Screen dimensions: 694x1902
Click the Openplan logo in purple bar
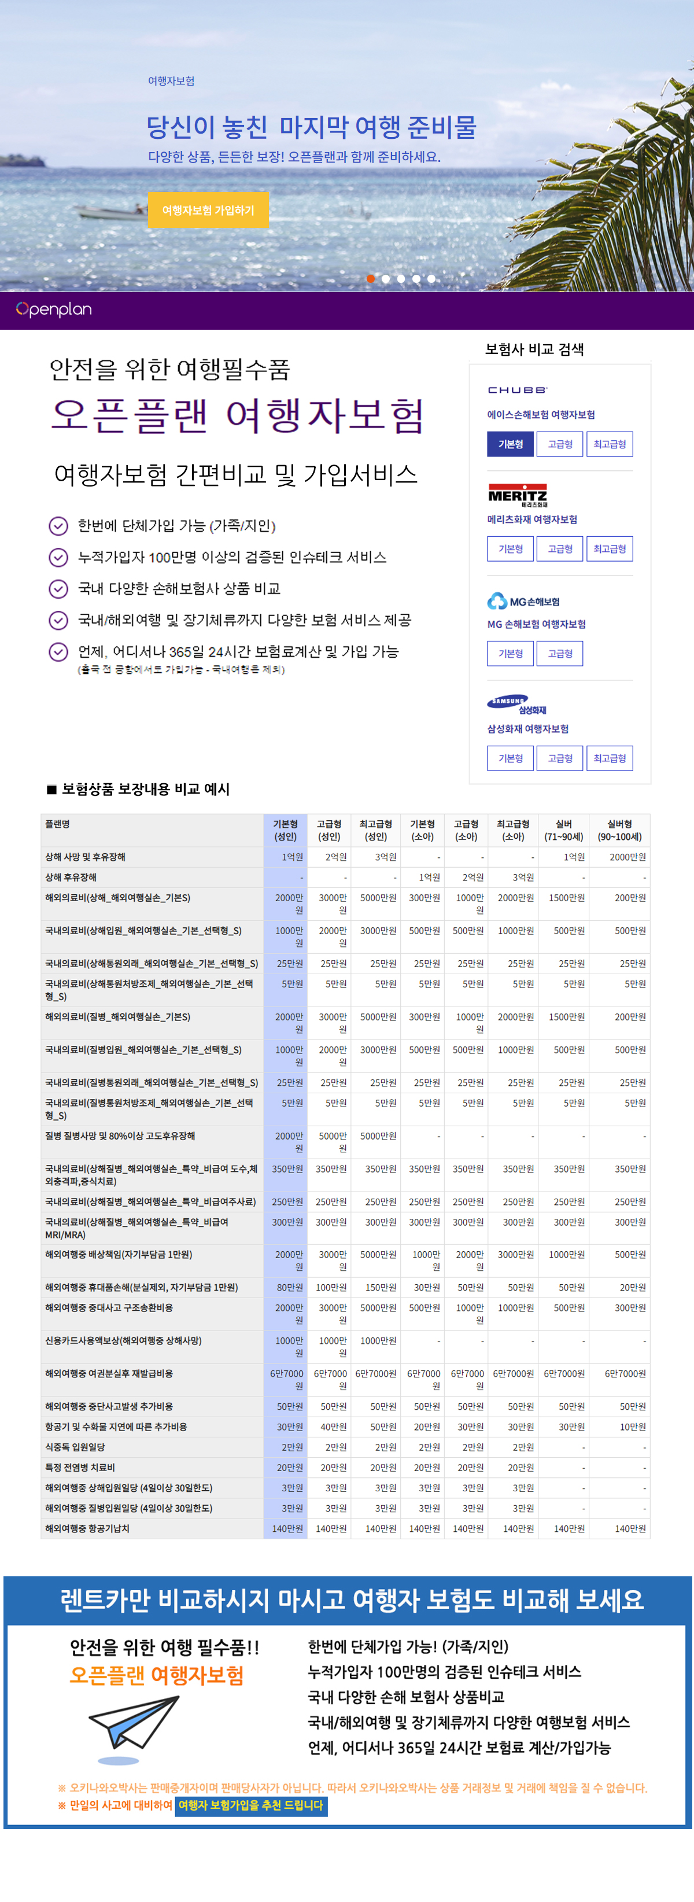[x=54, y=309]
